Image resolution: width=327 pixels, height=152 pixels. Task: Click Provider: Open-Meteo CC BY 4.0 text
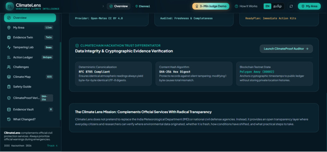(99, 18)
